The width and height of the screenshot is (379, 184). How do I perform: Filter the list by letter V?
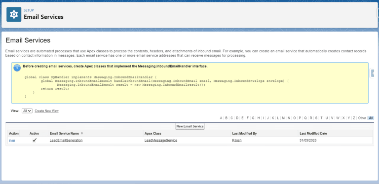click(x=332, y=118)
